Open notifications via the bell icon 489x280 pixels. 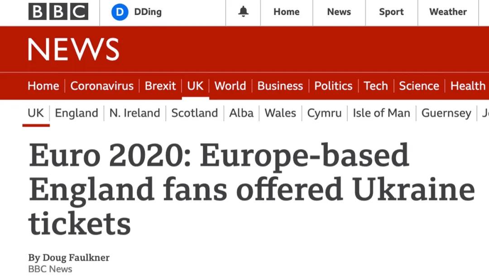coord(243,11)
